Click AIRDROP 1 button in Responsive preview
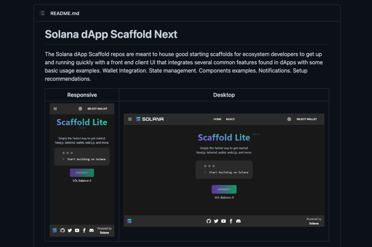Screen dimensions: 372x247 82,173
